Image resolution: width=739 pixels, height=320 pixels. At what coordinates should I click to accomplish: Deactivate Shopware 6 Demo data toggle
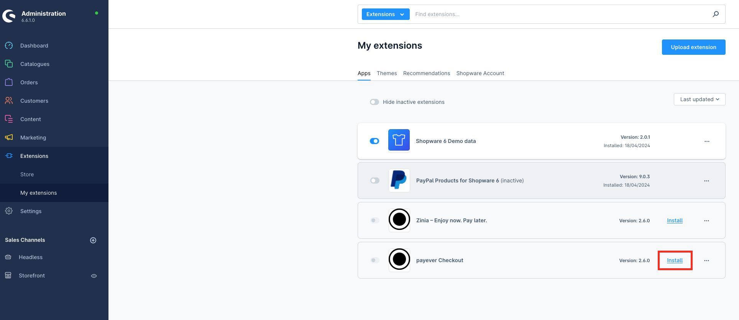(x=374, y=141)
